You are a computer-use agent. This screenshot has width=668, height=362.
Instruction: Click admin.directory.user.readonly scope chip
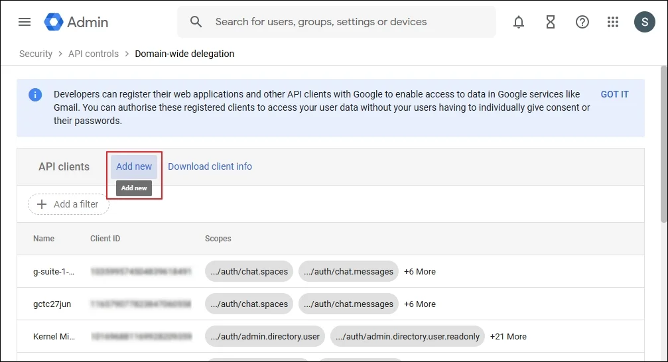[407, 336]
